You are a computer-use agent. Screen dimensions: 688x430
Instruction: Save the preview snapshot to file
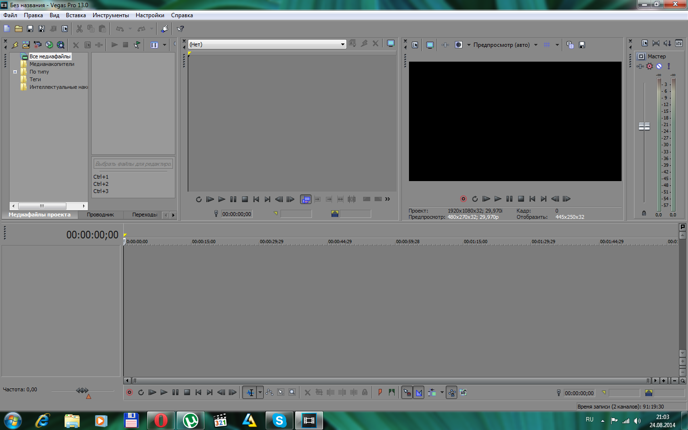tap(582, 45)
